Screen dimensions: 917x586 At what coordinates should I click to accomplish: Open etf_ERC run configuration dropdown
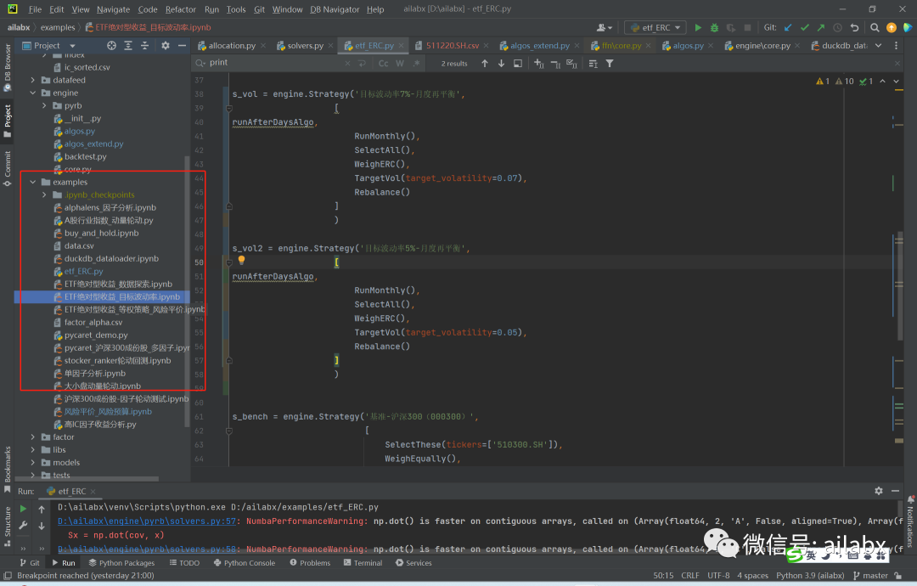[655, 27]
